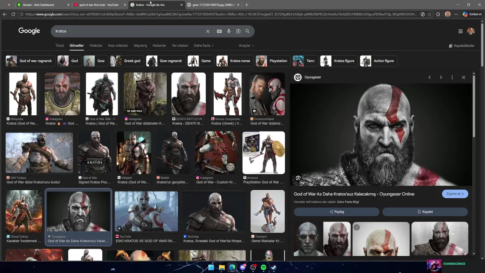Filter by Kratos norse chip
This screenshot has width=485, height=273.
[234, 61]
